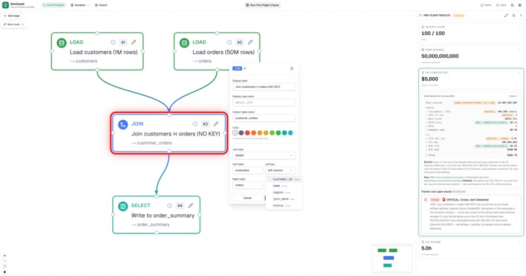Open info for Load orders stage #2
This screenshot has height=276, width=526.
coord(229,42)
